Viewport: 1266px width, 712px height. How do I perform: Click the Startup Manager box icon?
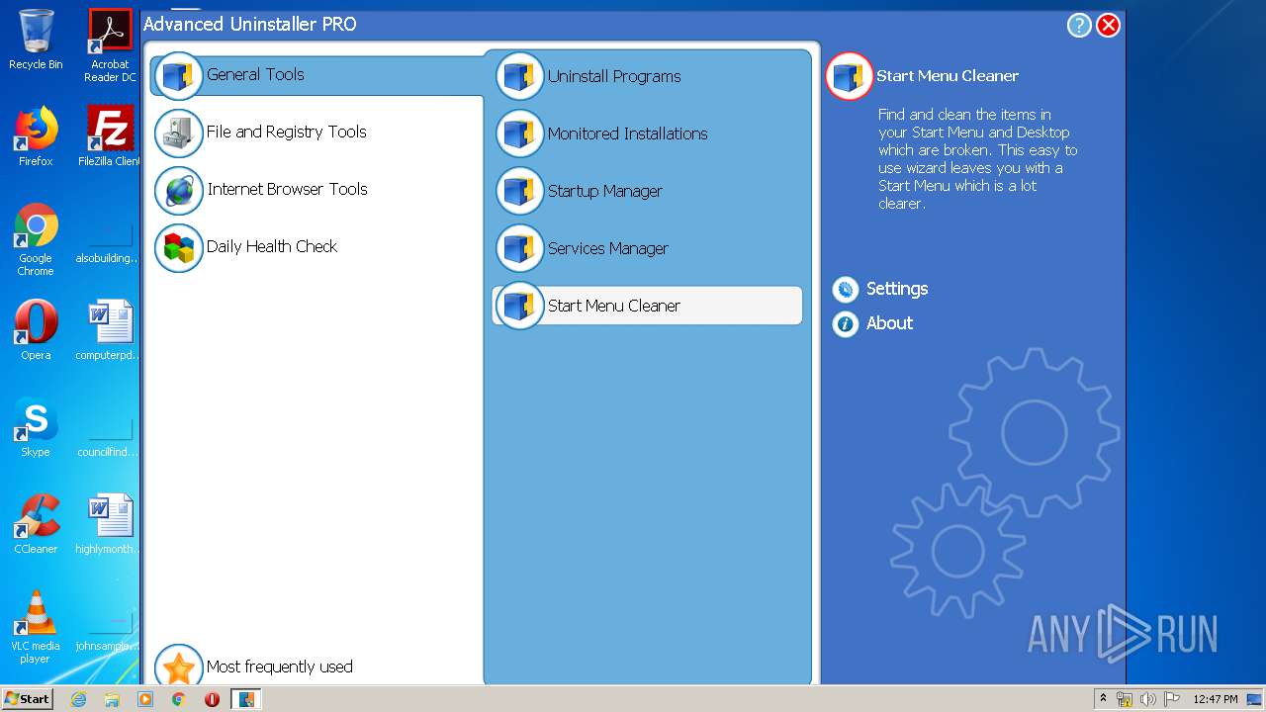pos(519,191)
